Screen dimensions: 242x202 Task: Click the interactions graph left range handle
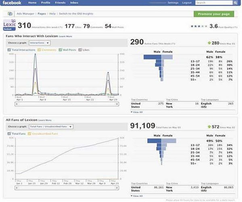(17, 104)
